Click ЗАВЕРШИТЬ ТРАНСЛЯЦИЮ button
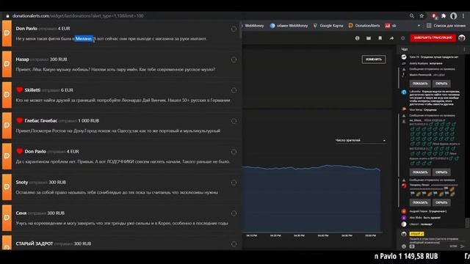Image resolution: width=470 pixels, height=264 pixels. [433, 38]
